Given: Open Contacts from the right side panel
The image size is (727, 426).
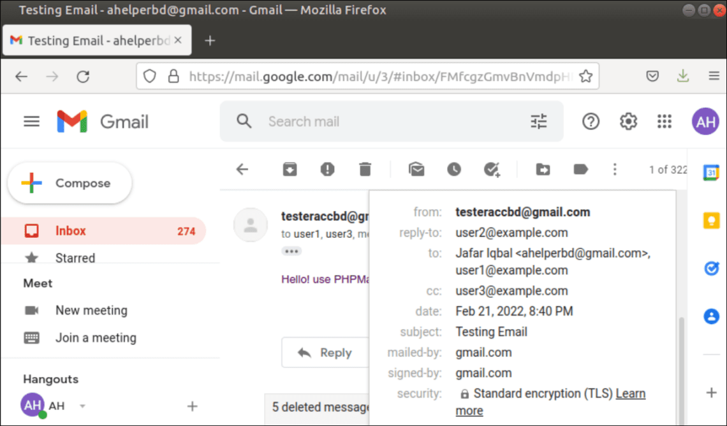Looking at the screenshot, I should click(710, 316).
